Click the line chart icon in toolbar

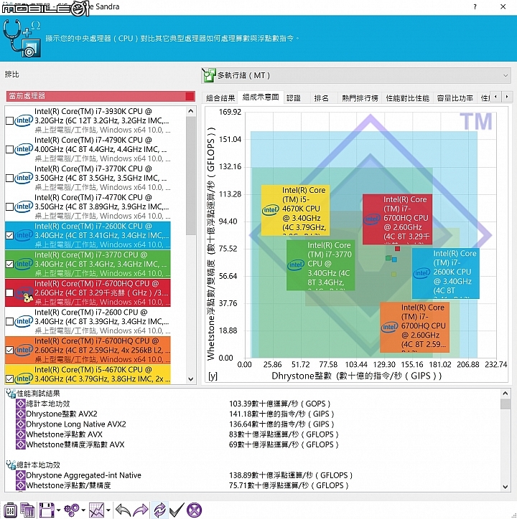(x=96, y=510)
